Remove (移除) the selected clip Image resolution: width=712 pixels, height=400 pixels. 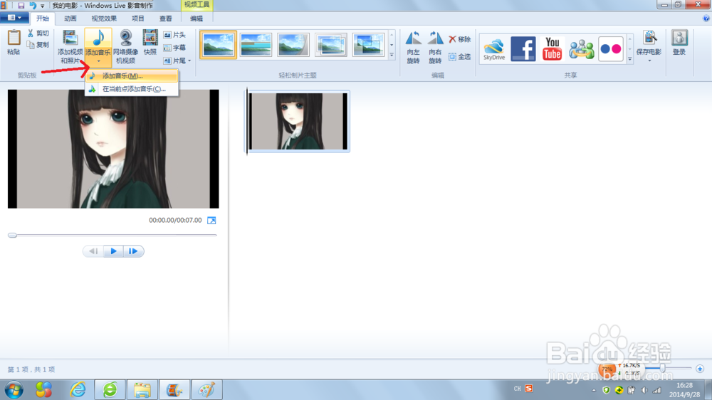pyautogui.click(x=459, y=39)
